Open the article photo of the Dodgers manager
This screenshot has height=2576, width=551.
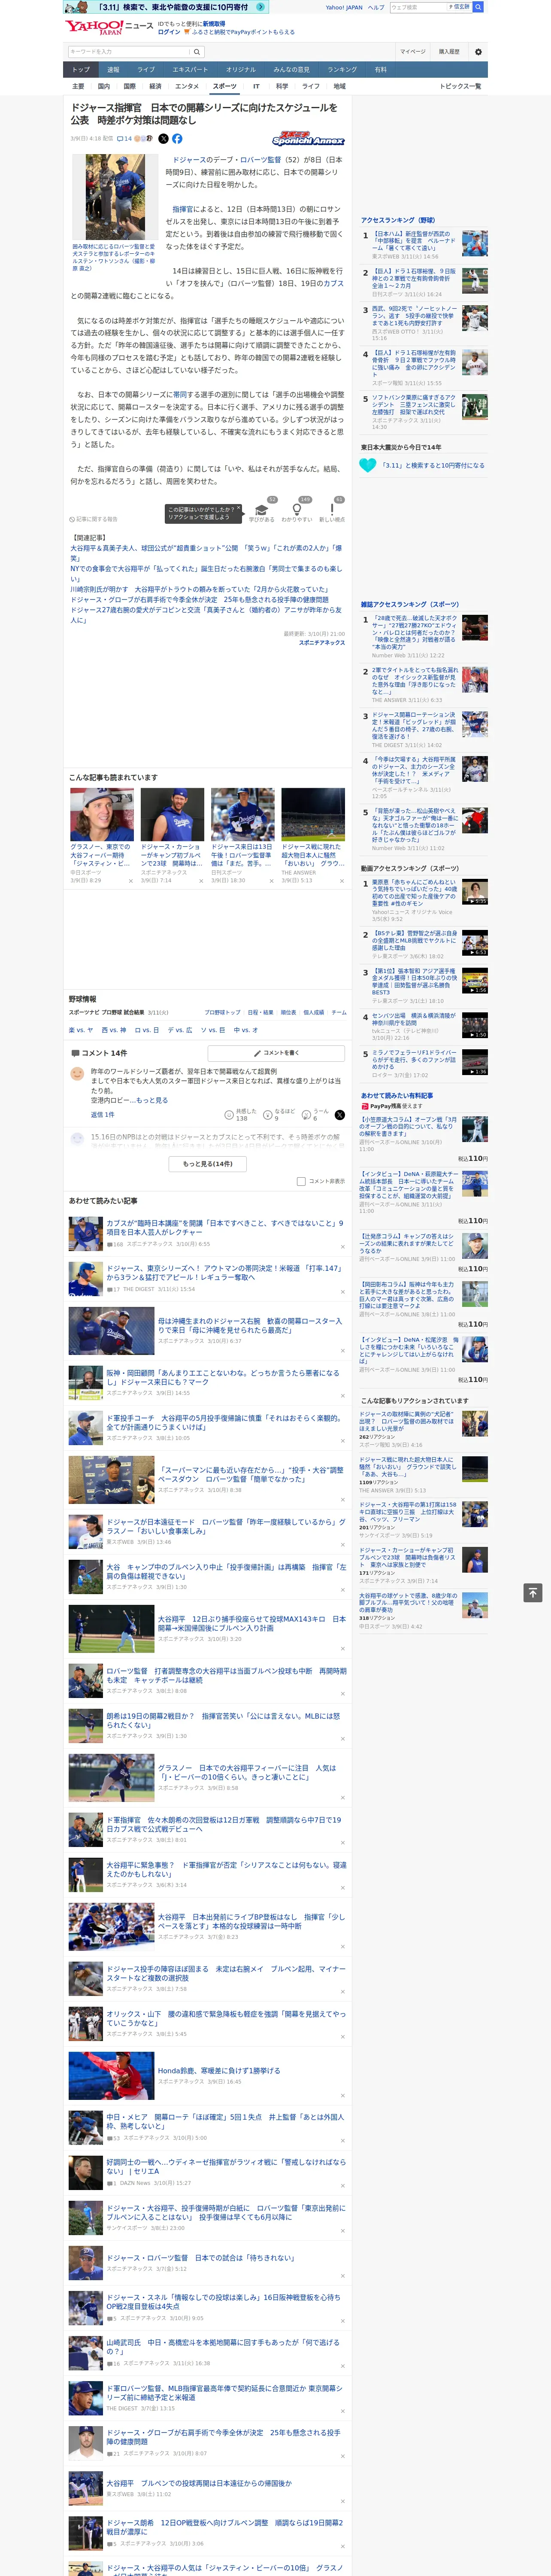[115, 197]
